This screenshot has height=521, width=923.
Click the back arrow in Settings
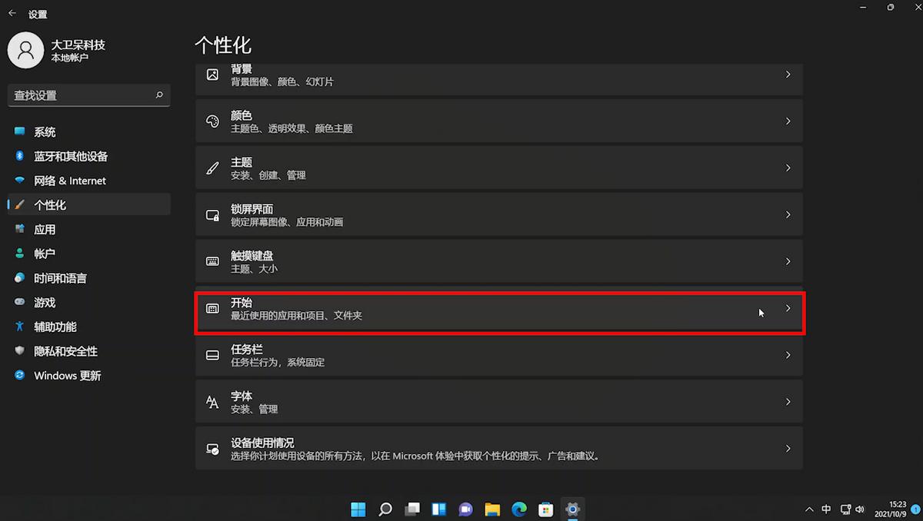pos(12,13)
